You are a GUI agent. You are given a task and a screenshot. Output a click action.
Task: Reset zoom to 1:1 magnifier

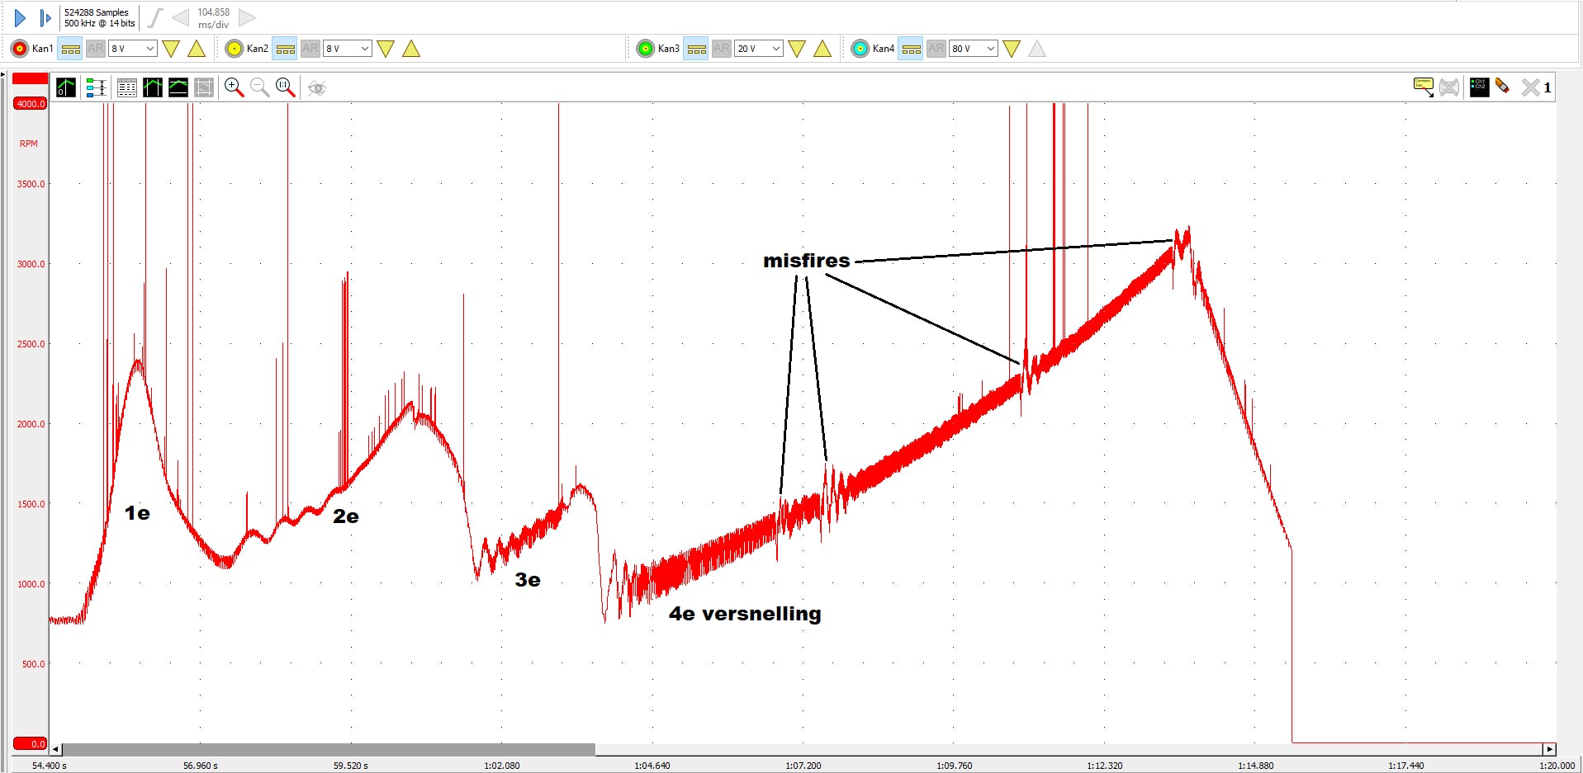click(x=285, y=87)
